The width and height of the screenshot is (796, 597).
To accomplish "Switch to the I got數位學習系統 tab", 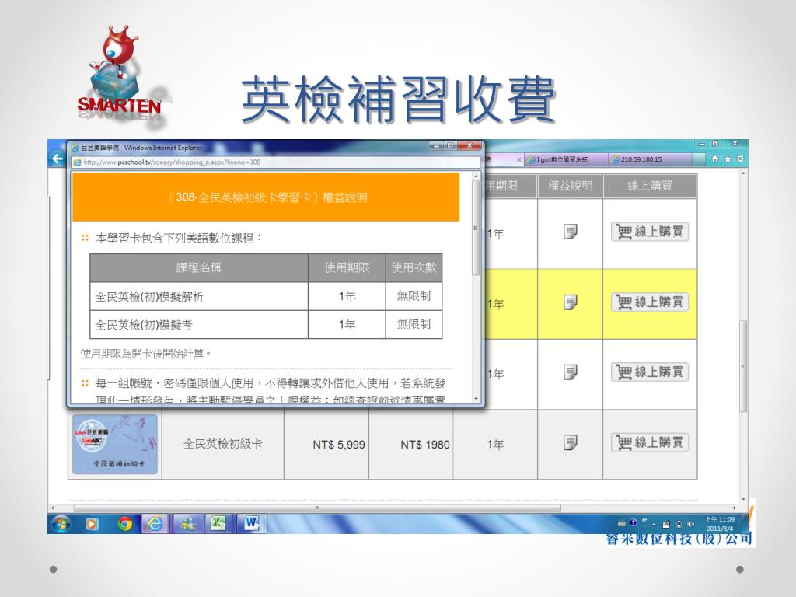I will (x=566, y=159).
